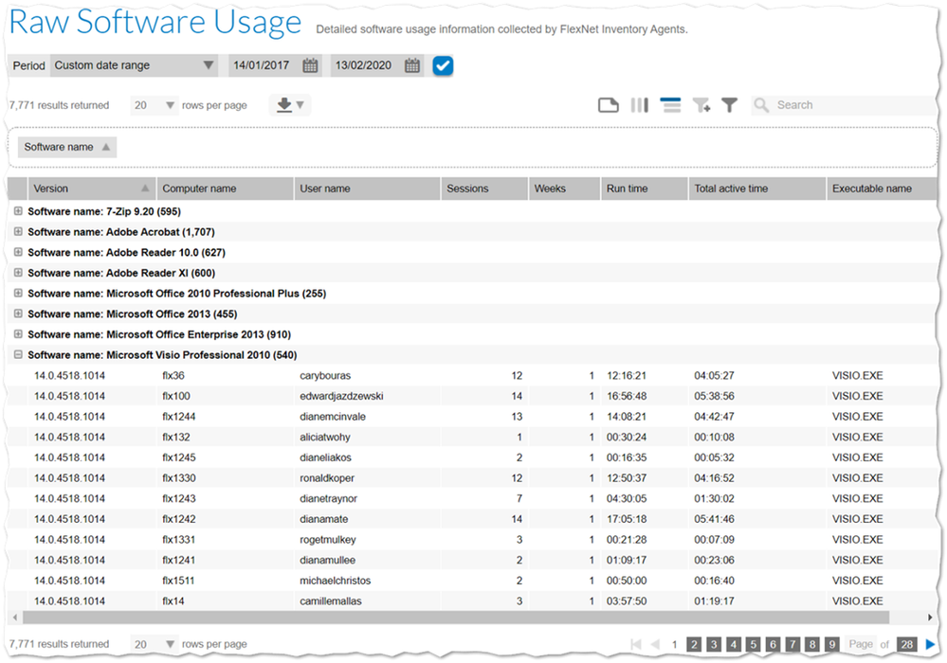Viewport: 947px width, 663px height.
Task: Click the row layout icon
Action: (670, 104)
